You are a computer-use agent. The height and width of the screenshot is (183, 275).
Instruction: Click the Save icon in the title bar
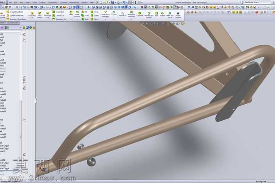(x=112, y=2)
